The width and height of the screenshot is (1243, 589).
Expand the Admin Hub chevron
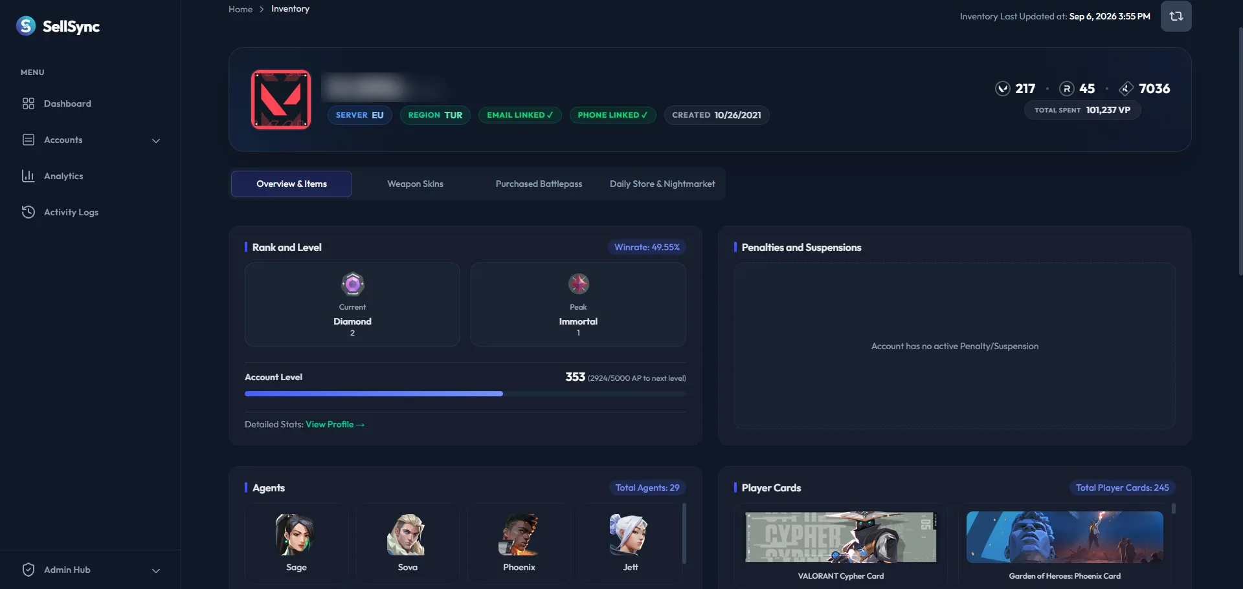click(x=156, y=570)
